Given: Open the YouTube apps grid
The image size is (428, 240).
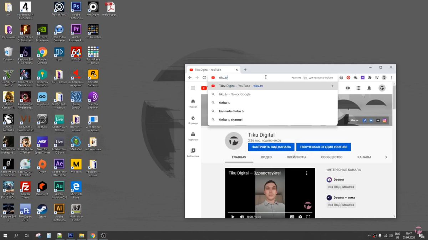Looking at the screenshot, I should pyautogui.click(x=358, y=88).
